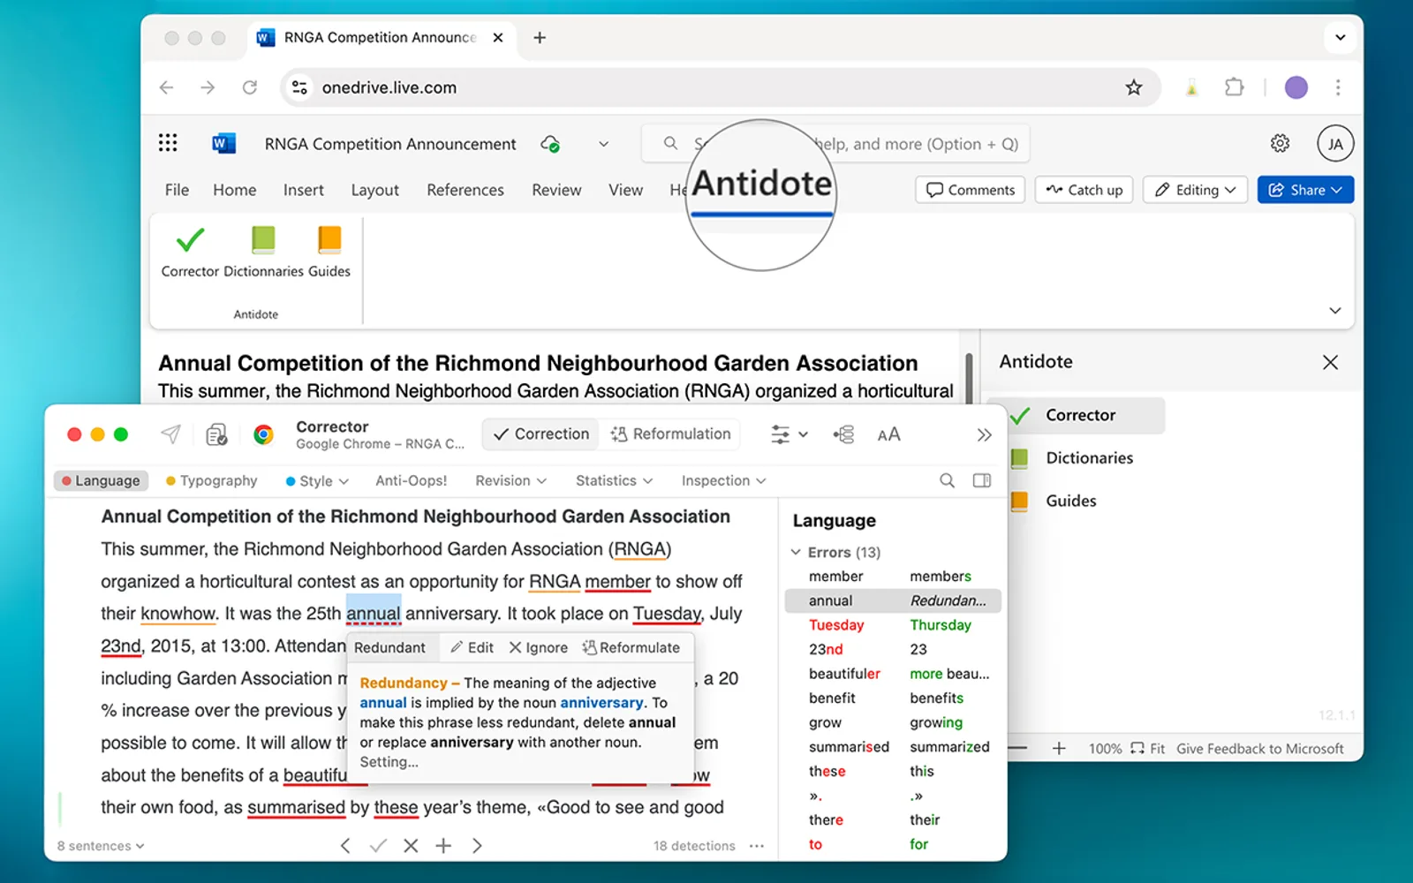Click the paper plane send icon in Corrector

(x=171, y=434)
